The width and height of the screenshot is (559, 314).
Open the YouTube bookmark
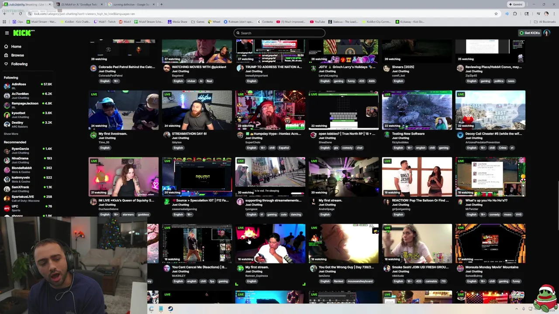317,22
